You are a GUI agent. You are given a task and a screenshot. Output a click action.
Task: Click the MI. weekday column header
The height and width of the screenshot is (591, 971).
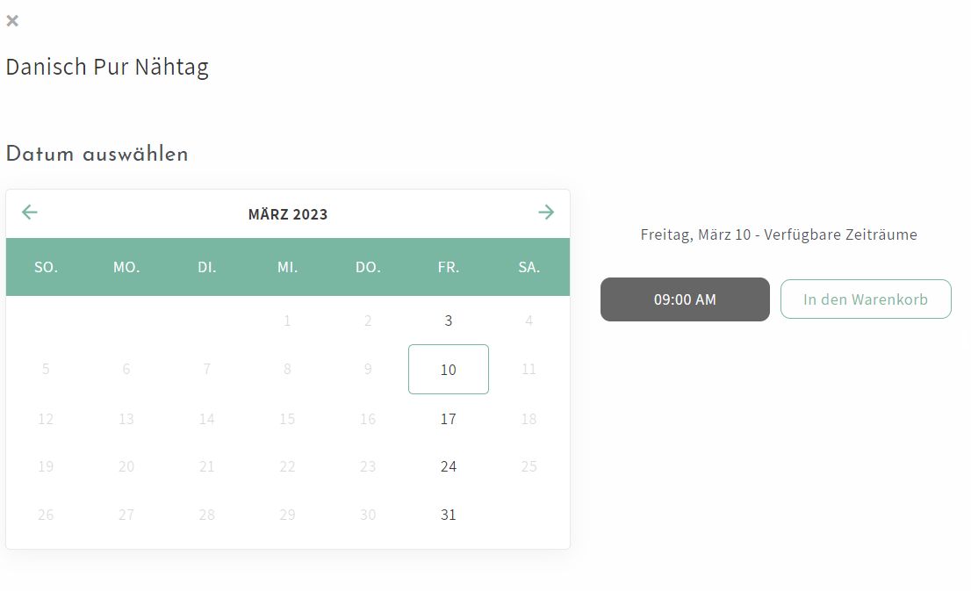pyautogui.click(x=287, y=267)
